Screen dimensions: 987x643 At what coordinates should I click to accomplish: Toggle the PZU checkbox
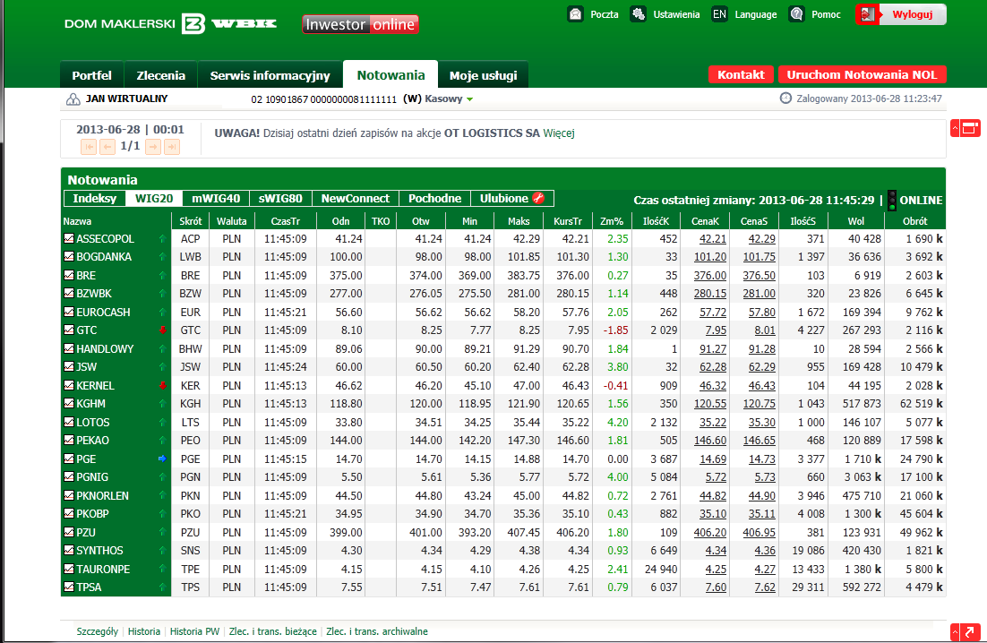[69, 532]
